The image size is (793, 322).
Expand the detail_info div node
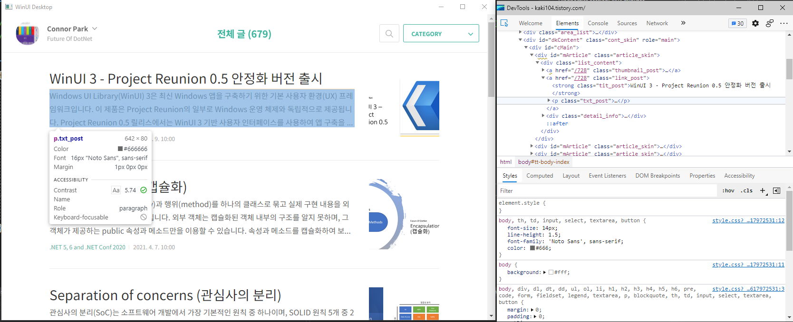[543, 116]
